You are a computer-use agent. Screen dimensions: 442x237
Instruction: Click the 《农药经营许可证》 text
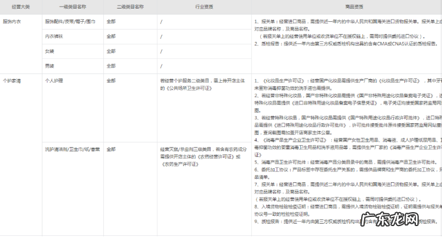point(216,157)
